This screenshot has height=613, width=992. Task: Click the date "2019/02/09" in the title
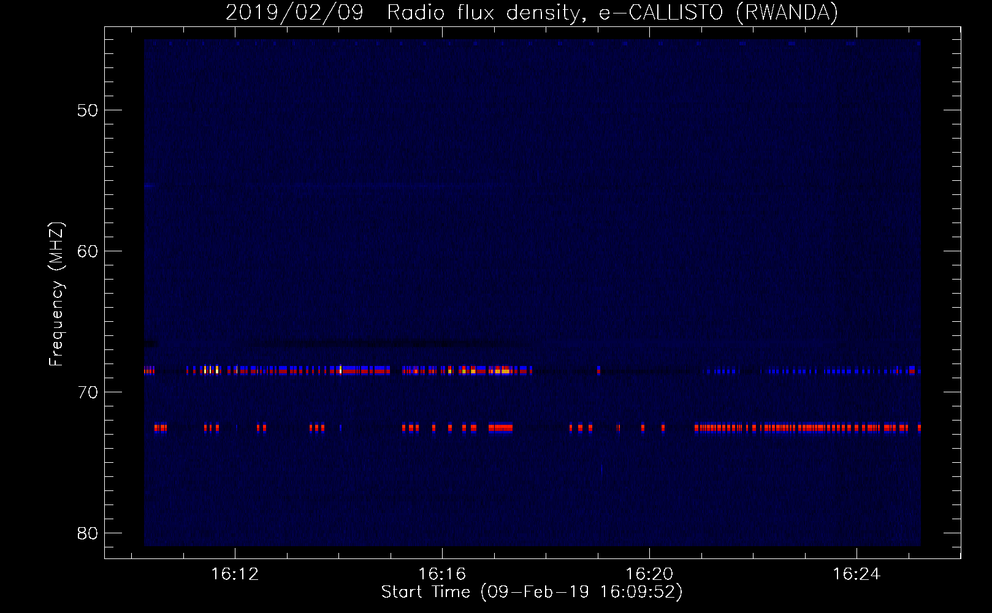click(294, 12)
